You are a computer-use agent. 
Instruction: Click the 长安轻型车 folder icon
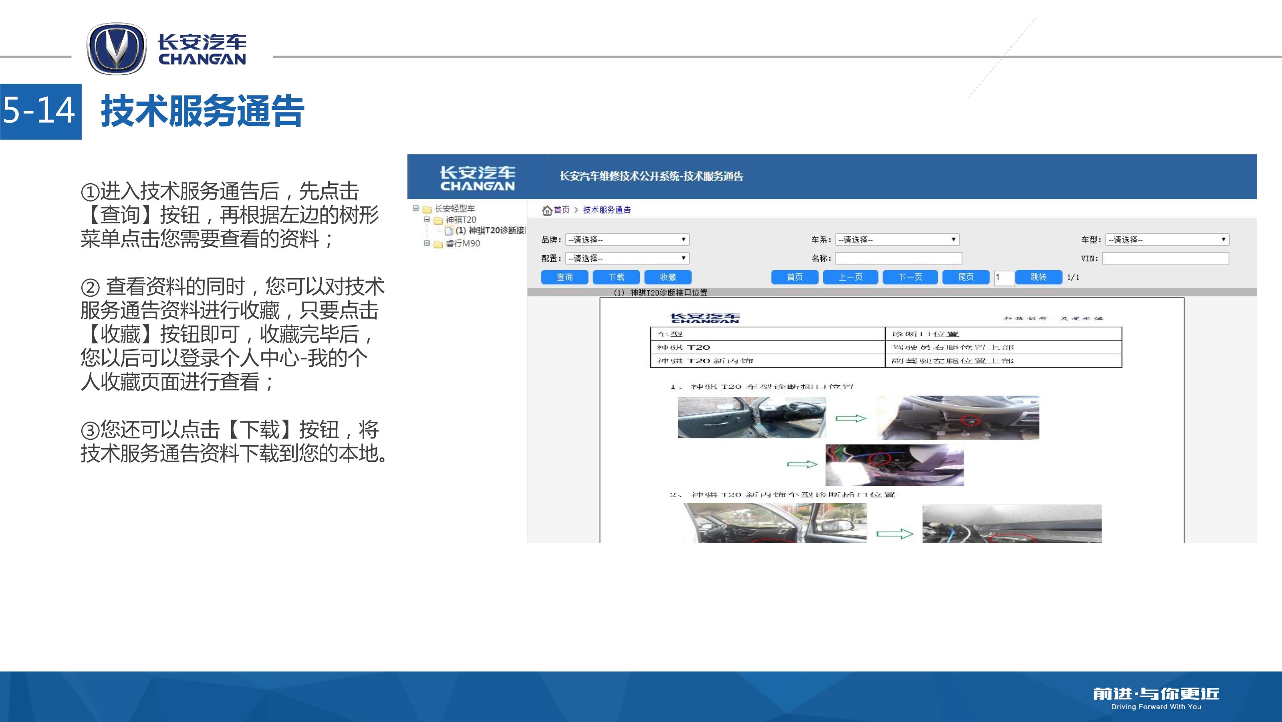click(427, 209)
